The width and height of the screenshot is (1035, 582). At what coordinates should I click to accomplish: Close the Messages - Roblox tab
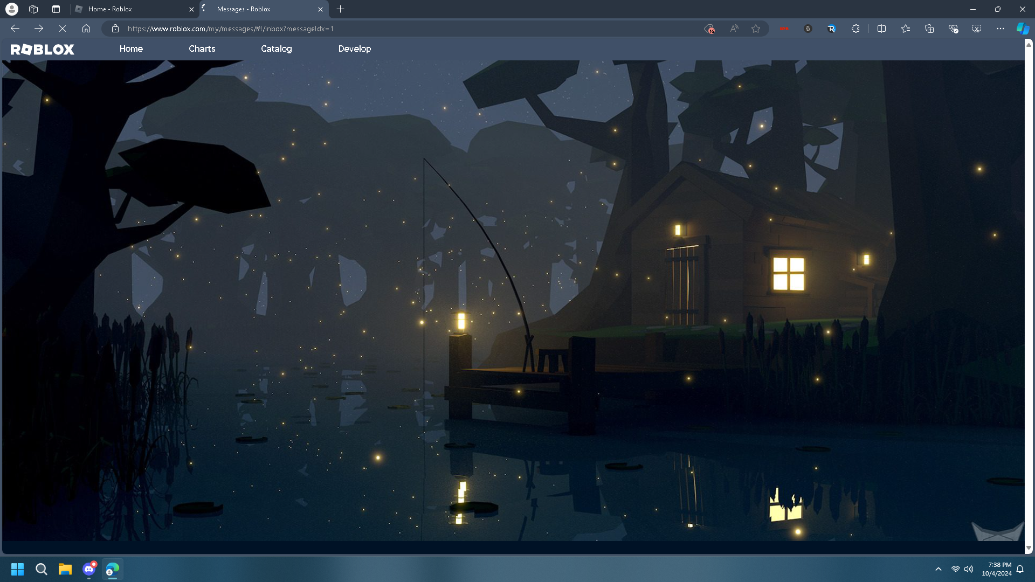click(x=320, y=9)
